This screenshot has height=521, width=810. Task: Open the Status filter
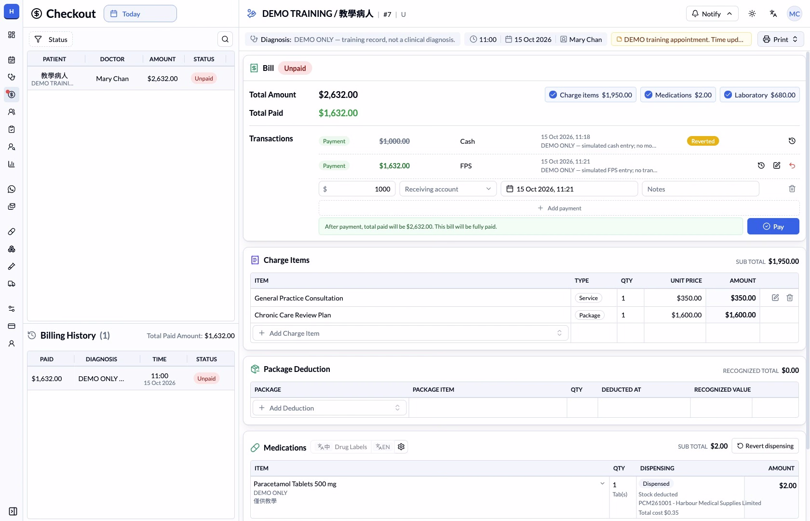(x=51, y=39)
